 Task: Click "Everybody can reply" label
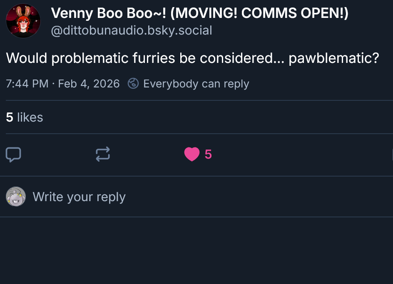pyautogui.click(x=196, y=84)
